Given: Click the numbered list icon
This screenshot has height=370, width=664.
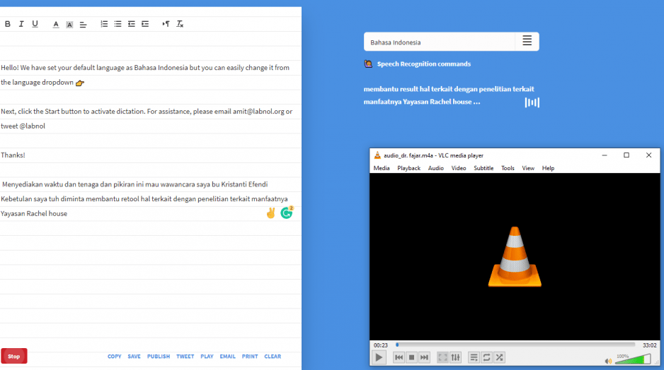Looking at the screenshot, I should pyautogui.click(x=104, y=24).
